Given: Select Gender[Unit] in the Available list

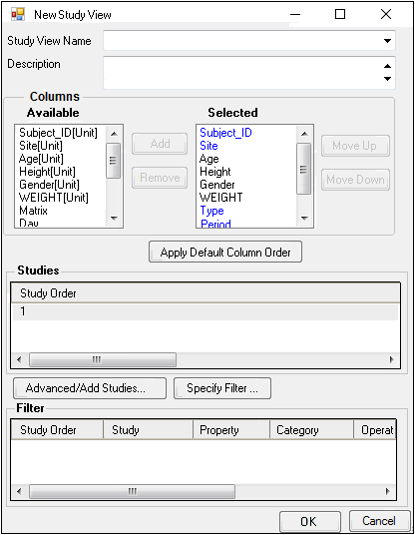Looking at the screenshot, I should pos(49,185).
